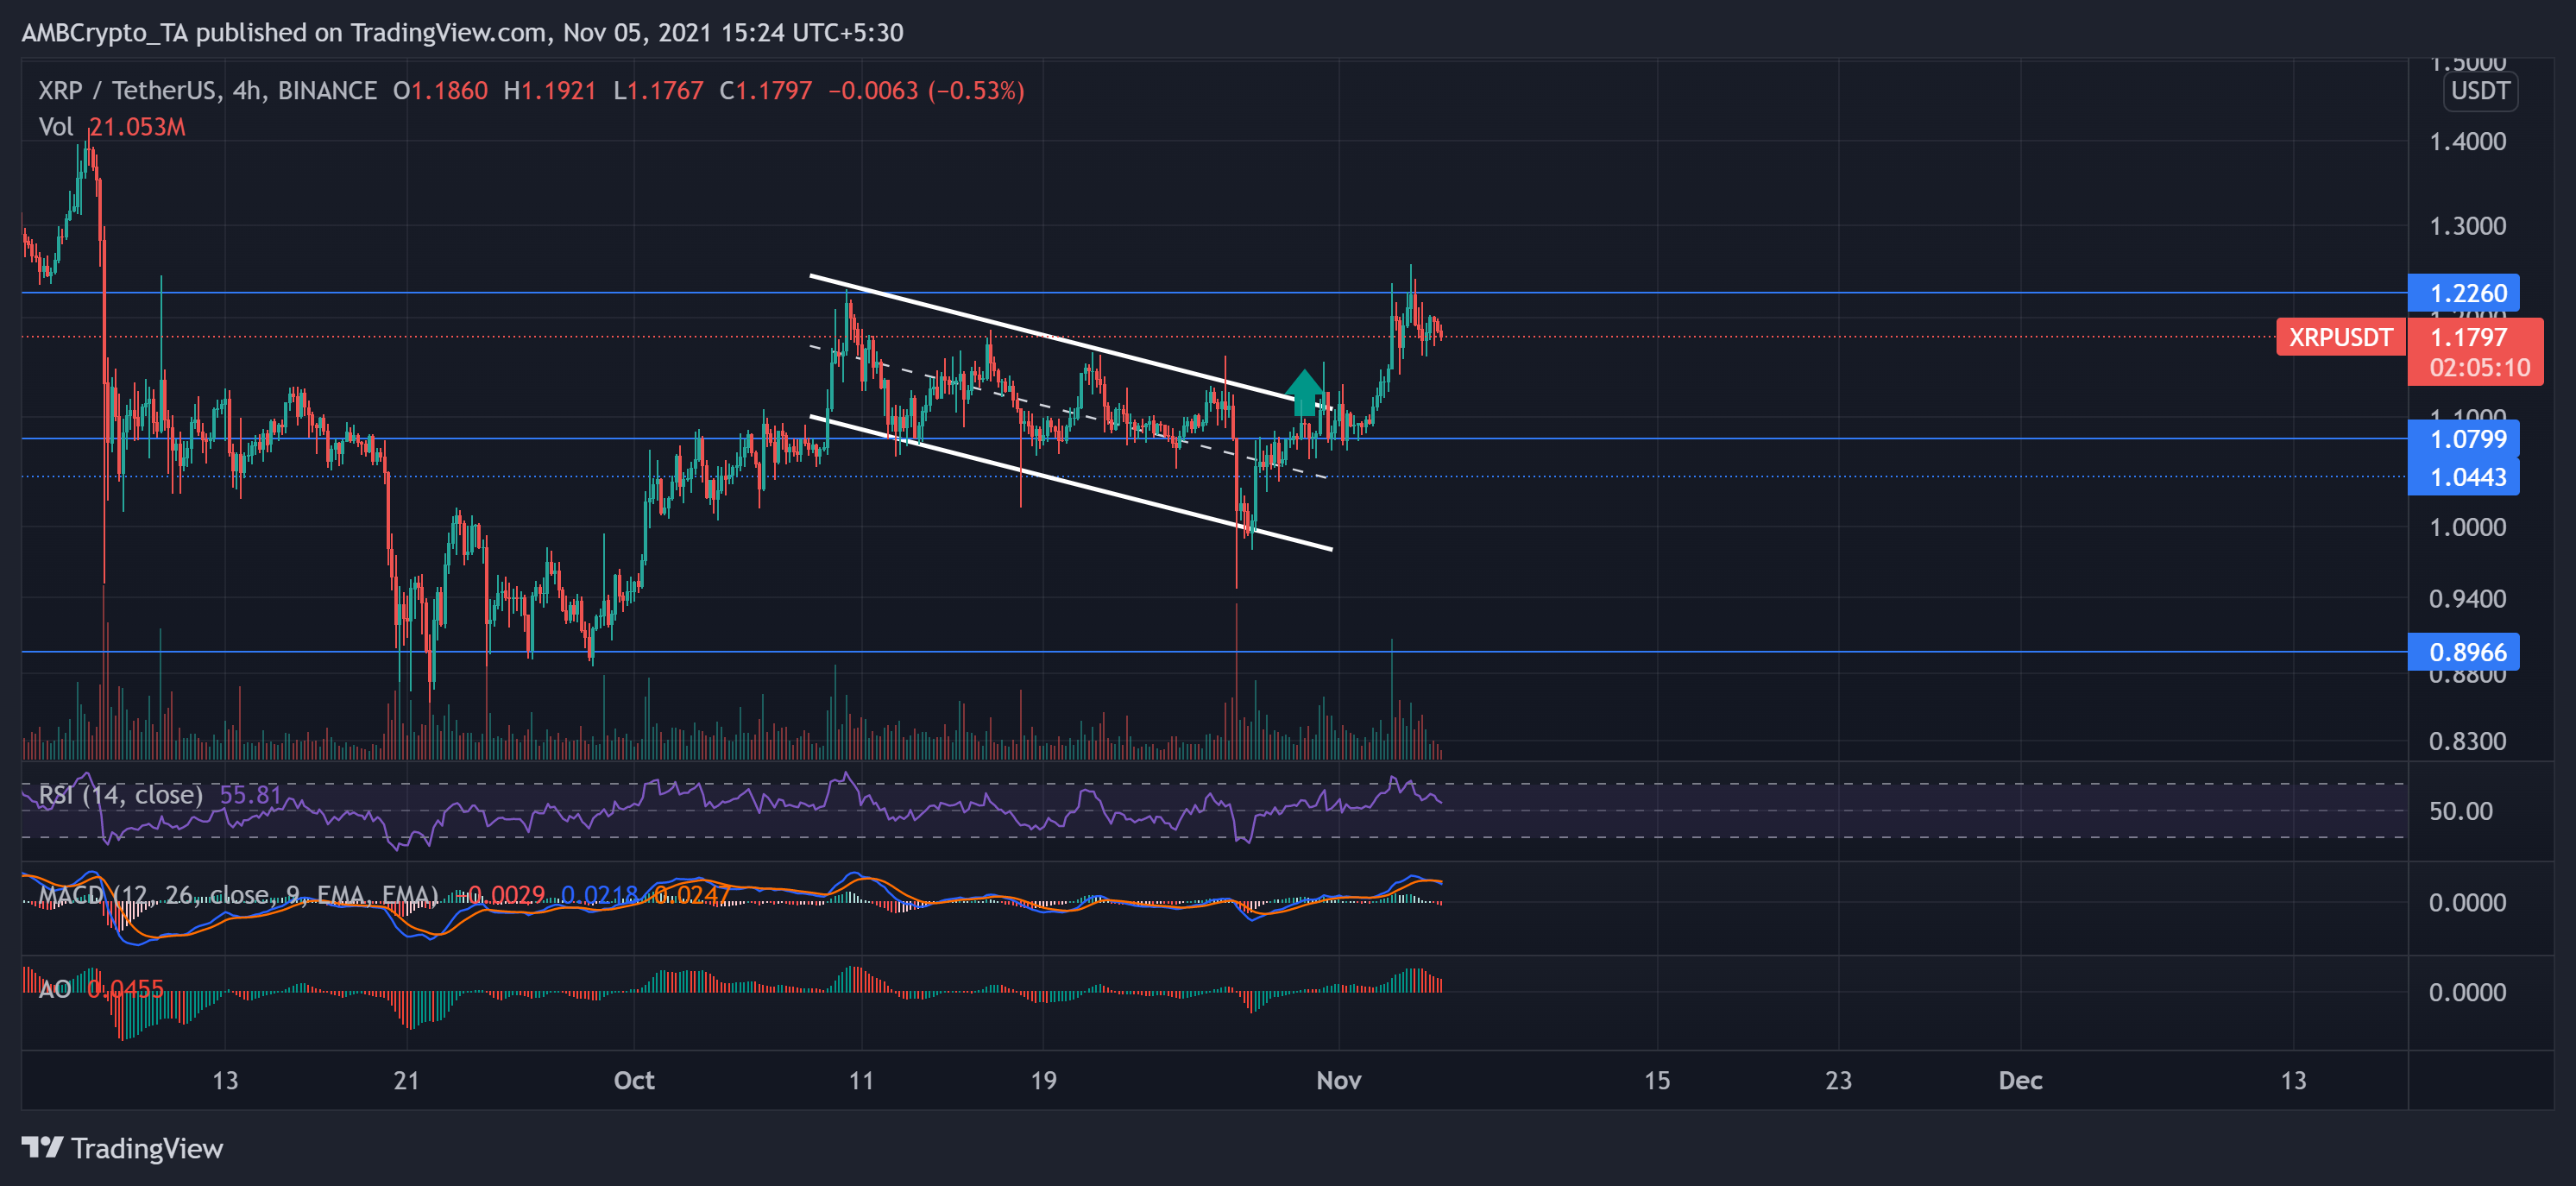Image resolution: width=2576 pixels, height=1186 pixels.
Task: Click the 0.8966 price level label
Action: point(2463,652)
